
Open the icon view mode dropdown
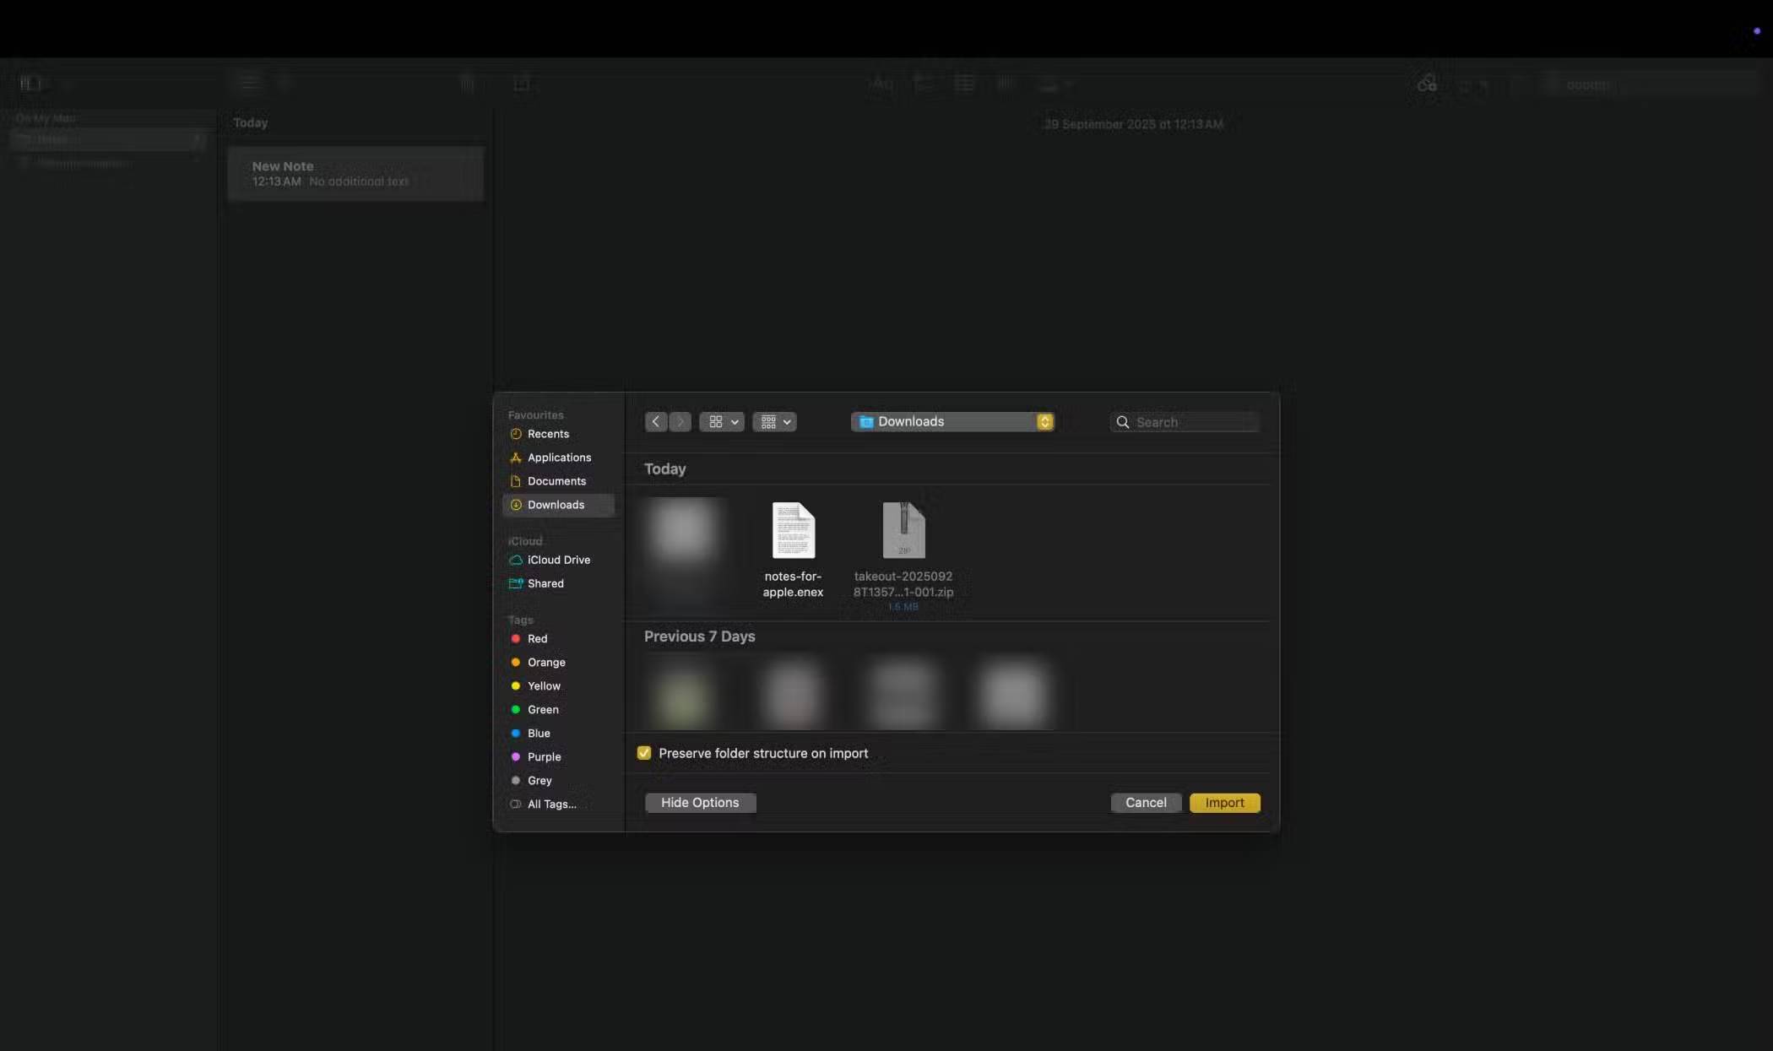pos(722,421)
